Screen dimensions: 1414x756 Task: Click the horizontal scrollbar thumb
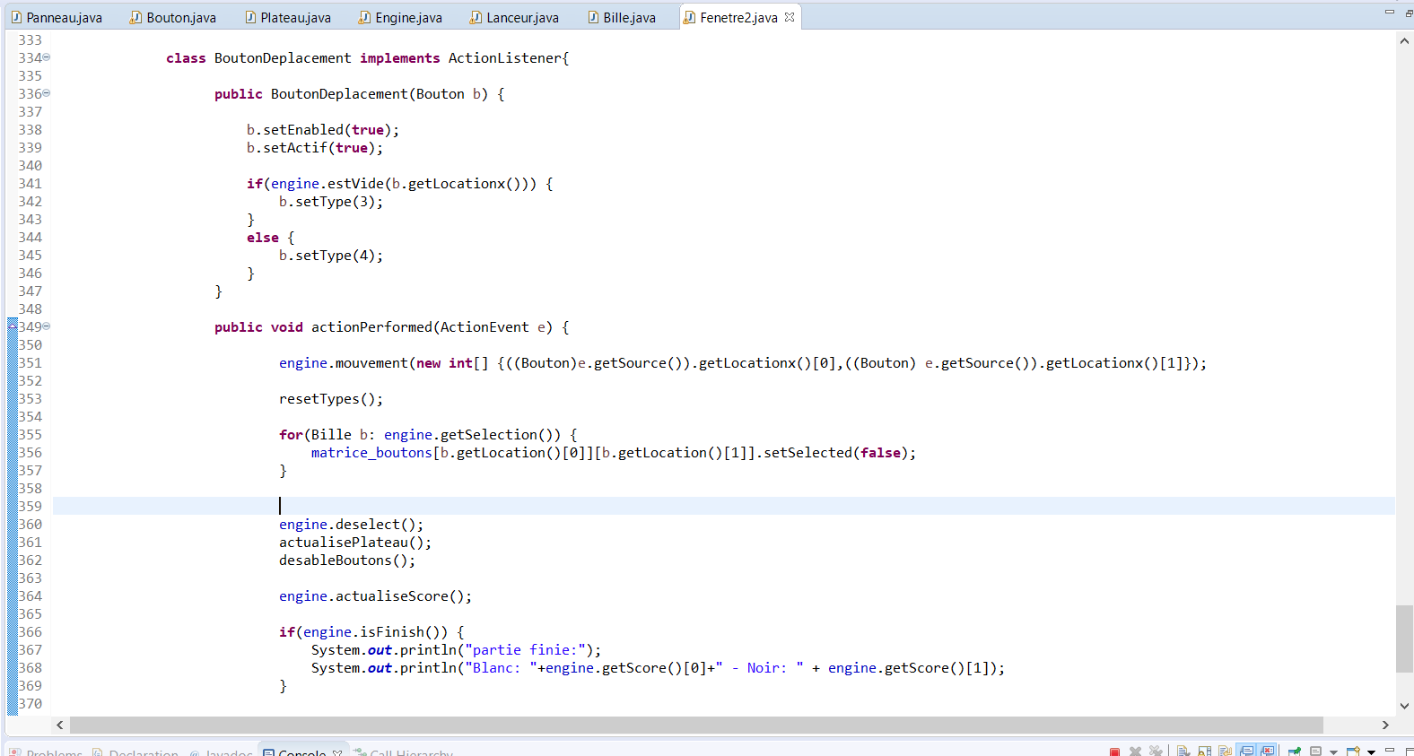[x=696, y=725]
